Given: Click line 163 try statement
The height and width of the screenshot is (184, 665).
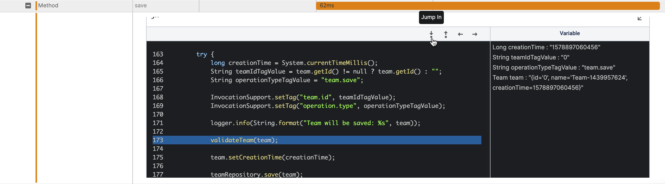Looking at the screenshot, I should [205, 54].
